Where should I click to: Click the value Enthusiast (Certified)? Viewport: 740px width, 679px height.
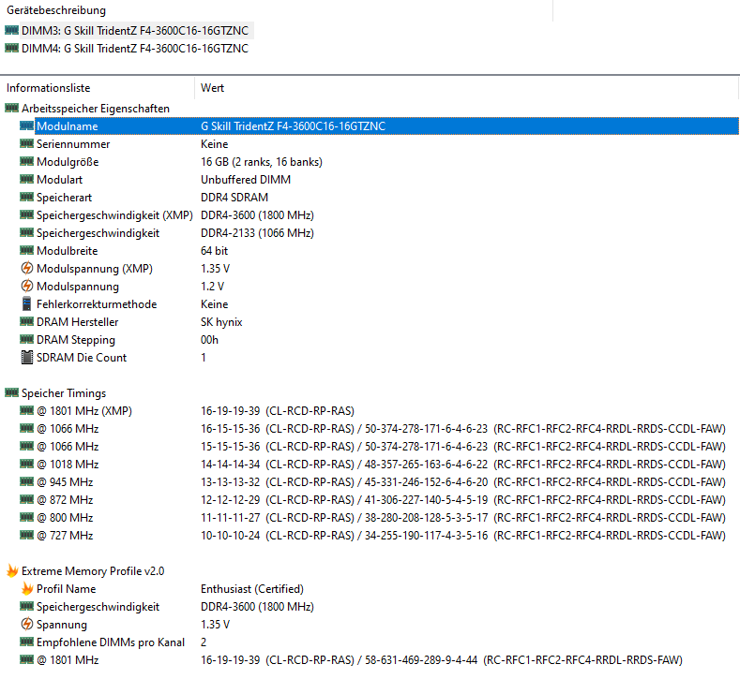click(252, 589)
